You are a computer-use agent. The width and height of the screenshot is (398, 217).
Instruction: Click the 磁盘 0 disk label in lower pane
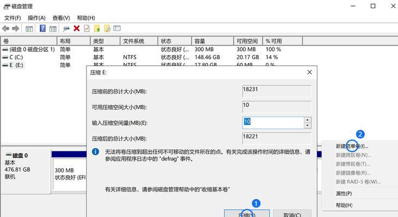coord(20,156)
